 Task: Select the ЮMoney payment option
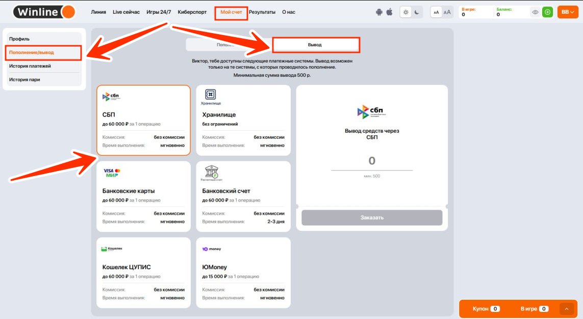(x=243, y=273)
